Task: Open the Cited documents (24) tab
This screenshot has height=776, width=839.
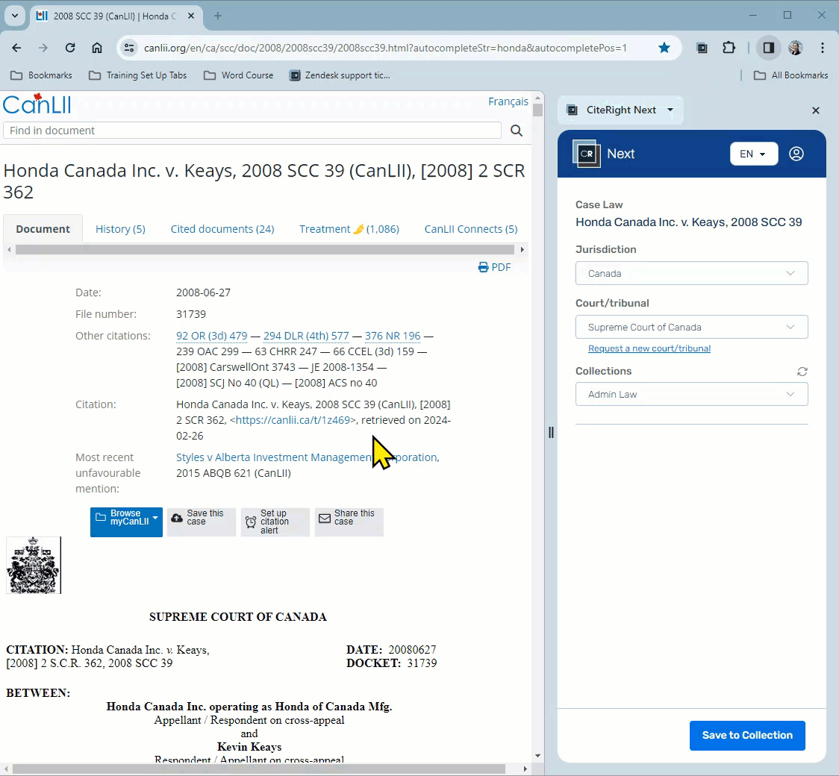Action: coord(222,229)
